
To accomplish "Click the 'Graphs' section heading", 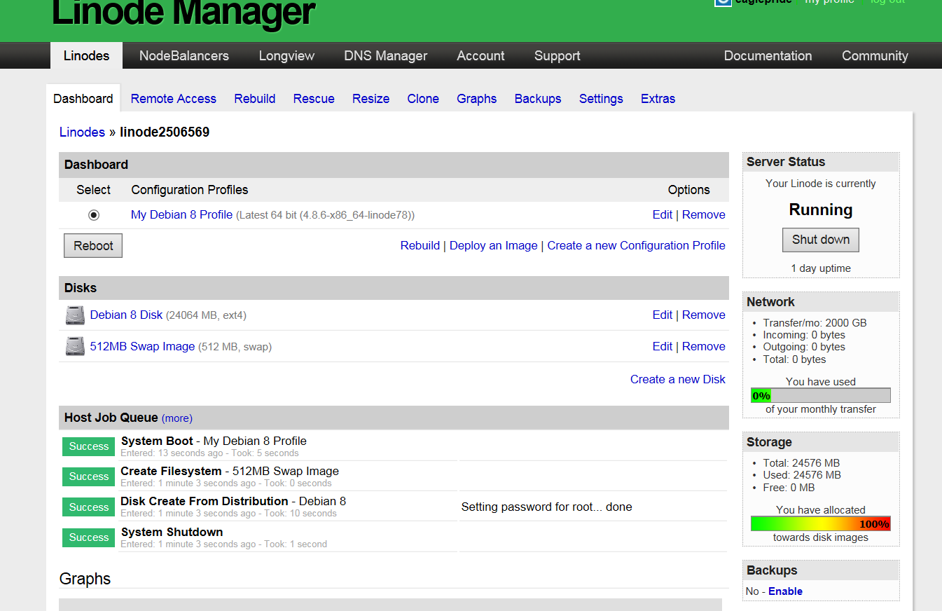I will pos(85,579).
